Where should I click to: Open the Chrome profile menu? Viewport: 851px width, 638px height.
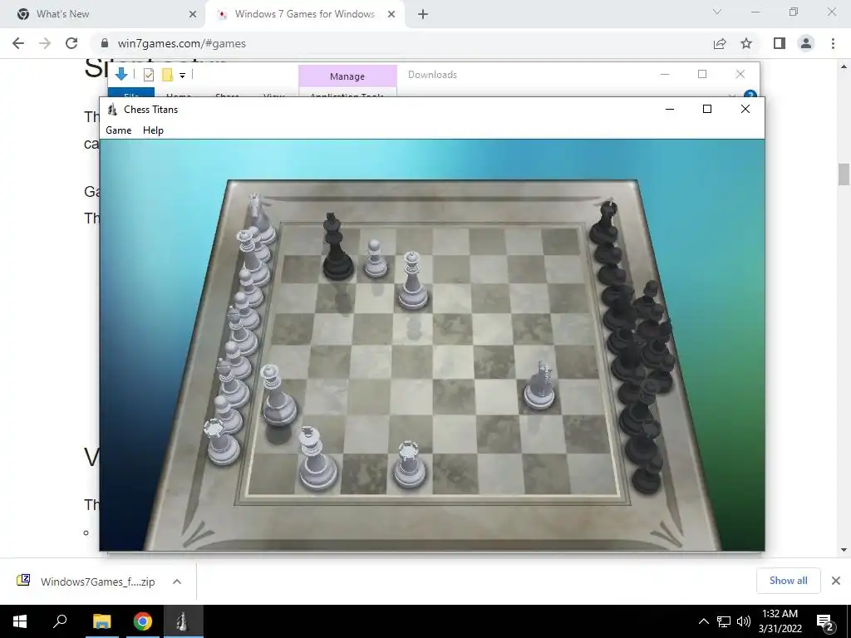[x=806, y=43]
